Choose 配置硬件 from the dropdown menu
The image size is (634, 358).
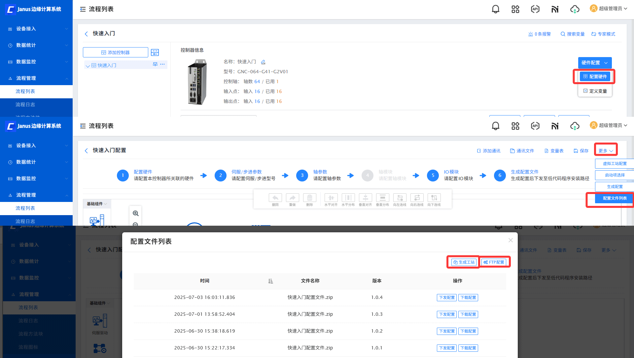(x=595, y=77)
